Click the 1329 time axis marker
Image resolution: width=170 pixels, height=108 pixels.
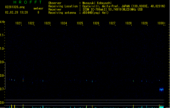pyautogui.click(x=144, y=23)
